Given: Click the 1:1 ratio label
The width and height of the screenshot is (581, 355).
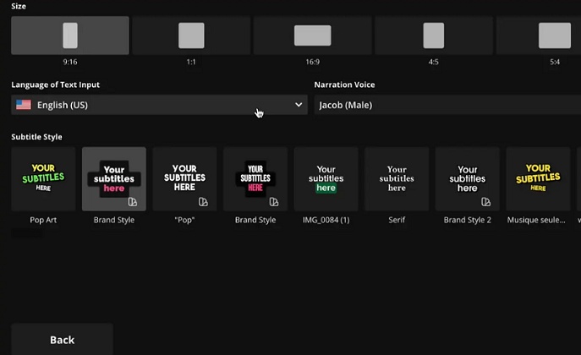Looking at the screenshot, I should [191, 62].
